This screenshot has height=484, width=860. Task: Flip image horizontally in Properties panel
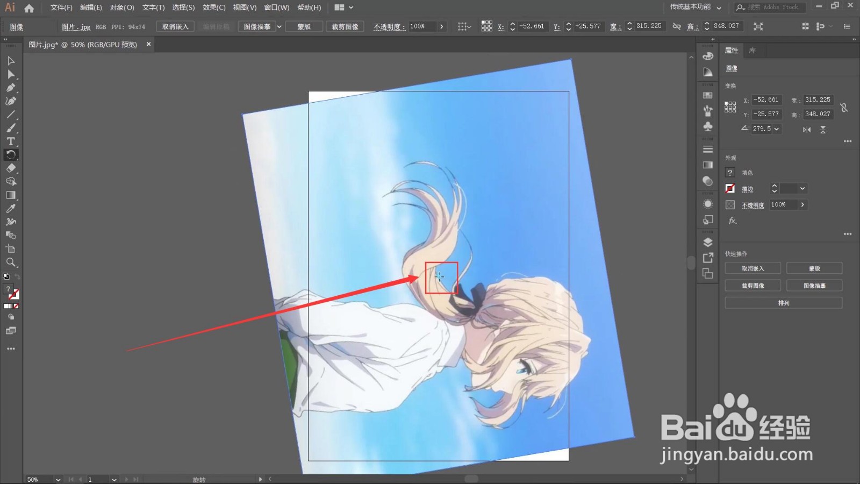(x=807, y=130)
